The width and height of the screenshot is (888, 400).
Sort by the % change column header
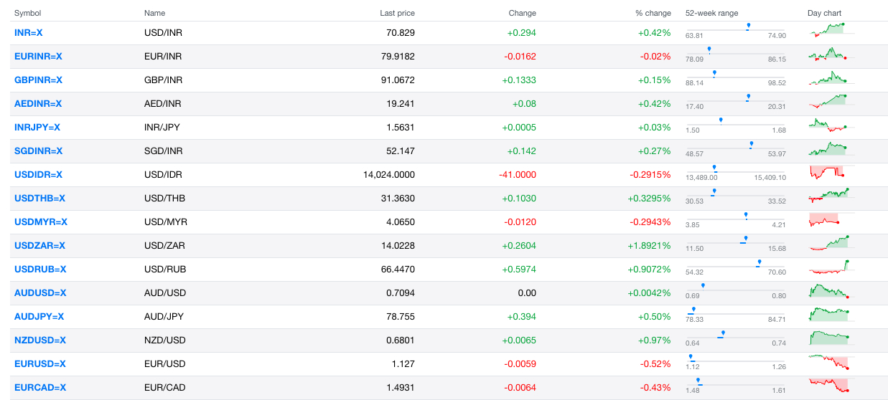click(653, 13)
